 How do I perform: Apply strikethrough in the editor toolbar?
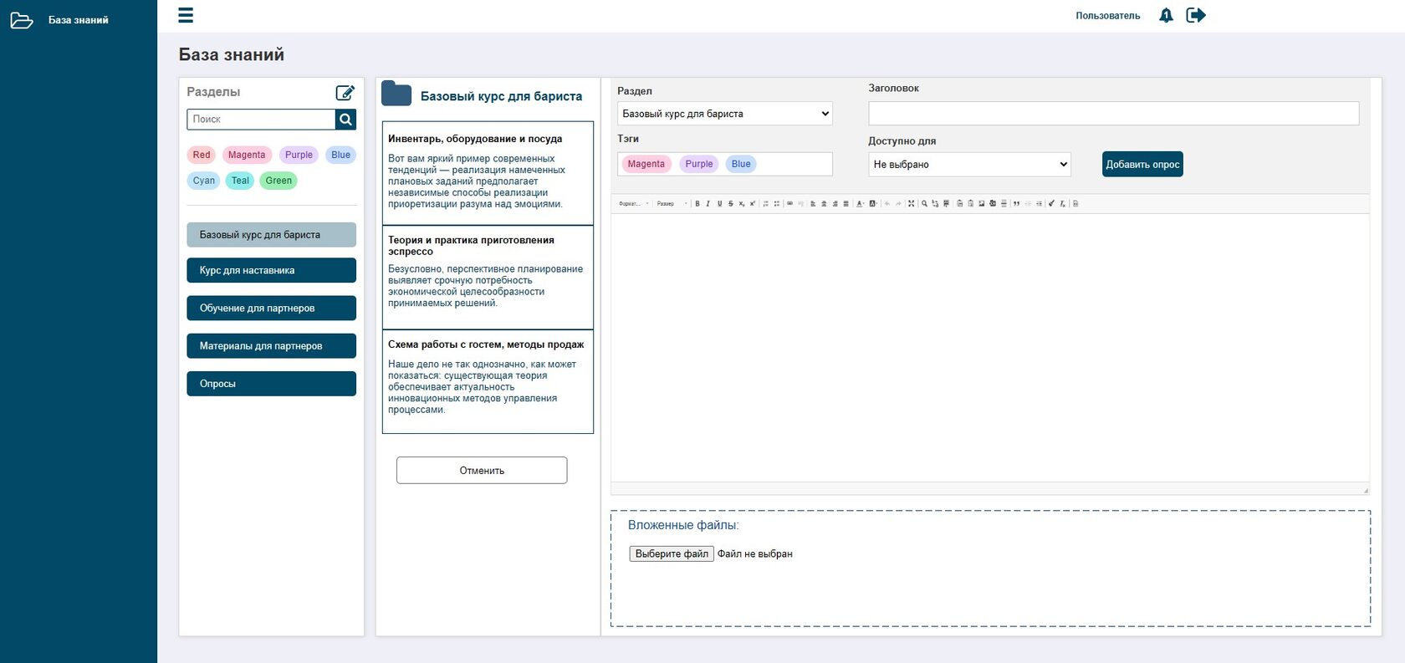pyautogui.click(x=730, y=203)
